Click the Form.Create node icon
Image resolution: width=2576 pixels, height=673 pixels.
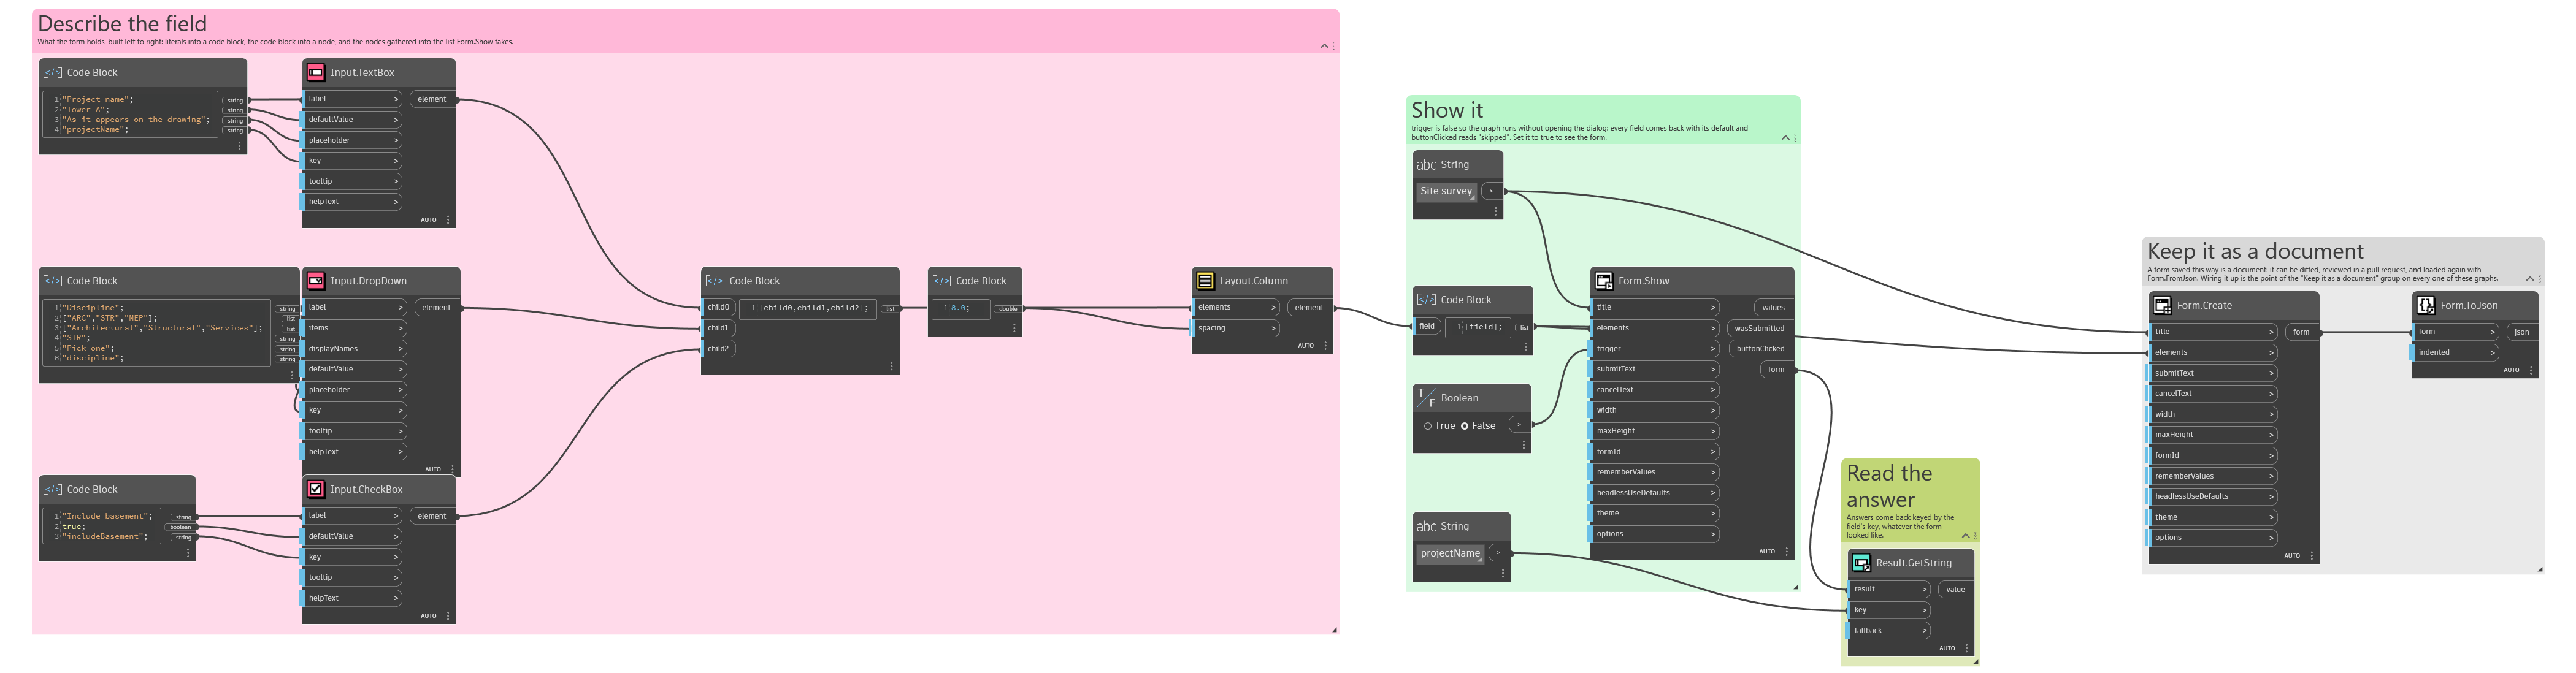(x=2162, y=305)
